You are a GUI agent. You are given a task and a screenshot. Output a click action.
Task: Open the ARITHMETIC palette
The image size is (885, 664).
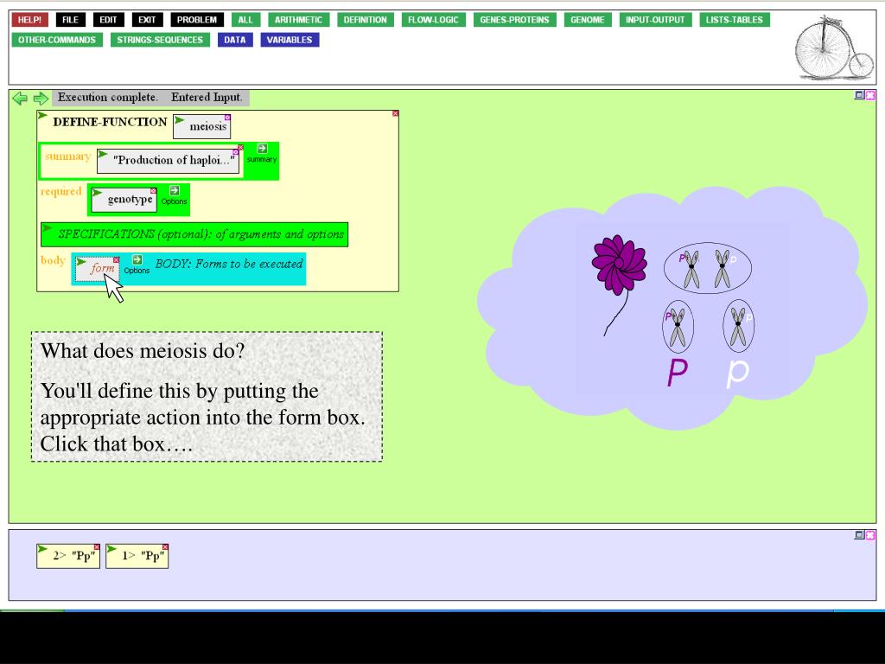(298, 20)
